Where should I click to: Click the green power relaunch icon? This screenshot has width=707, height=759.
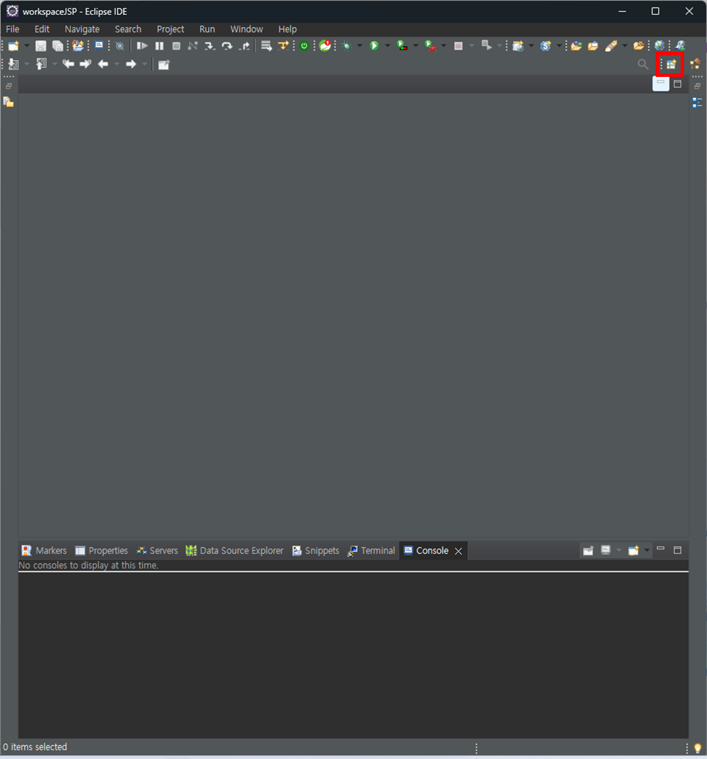click(305, 46)
